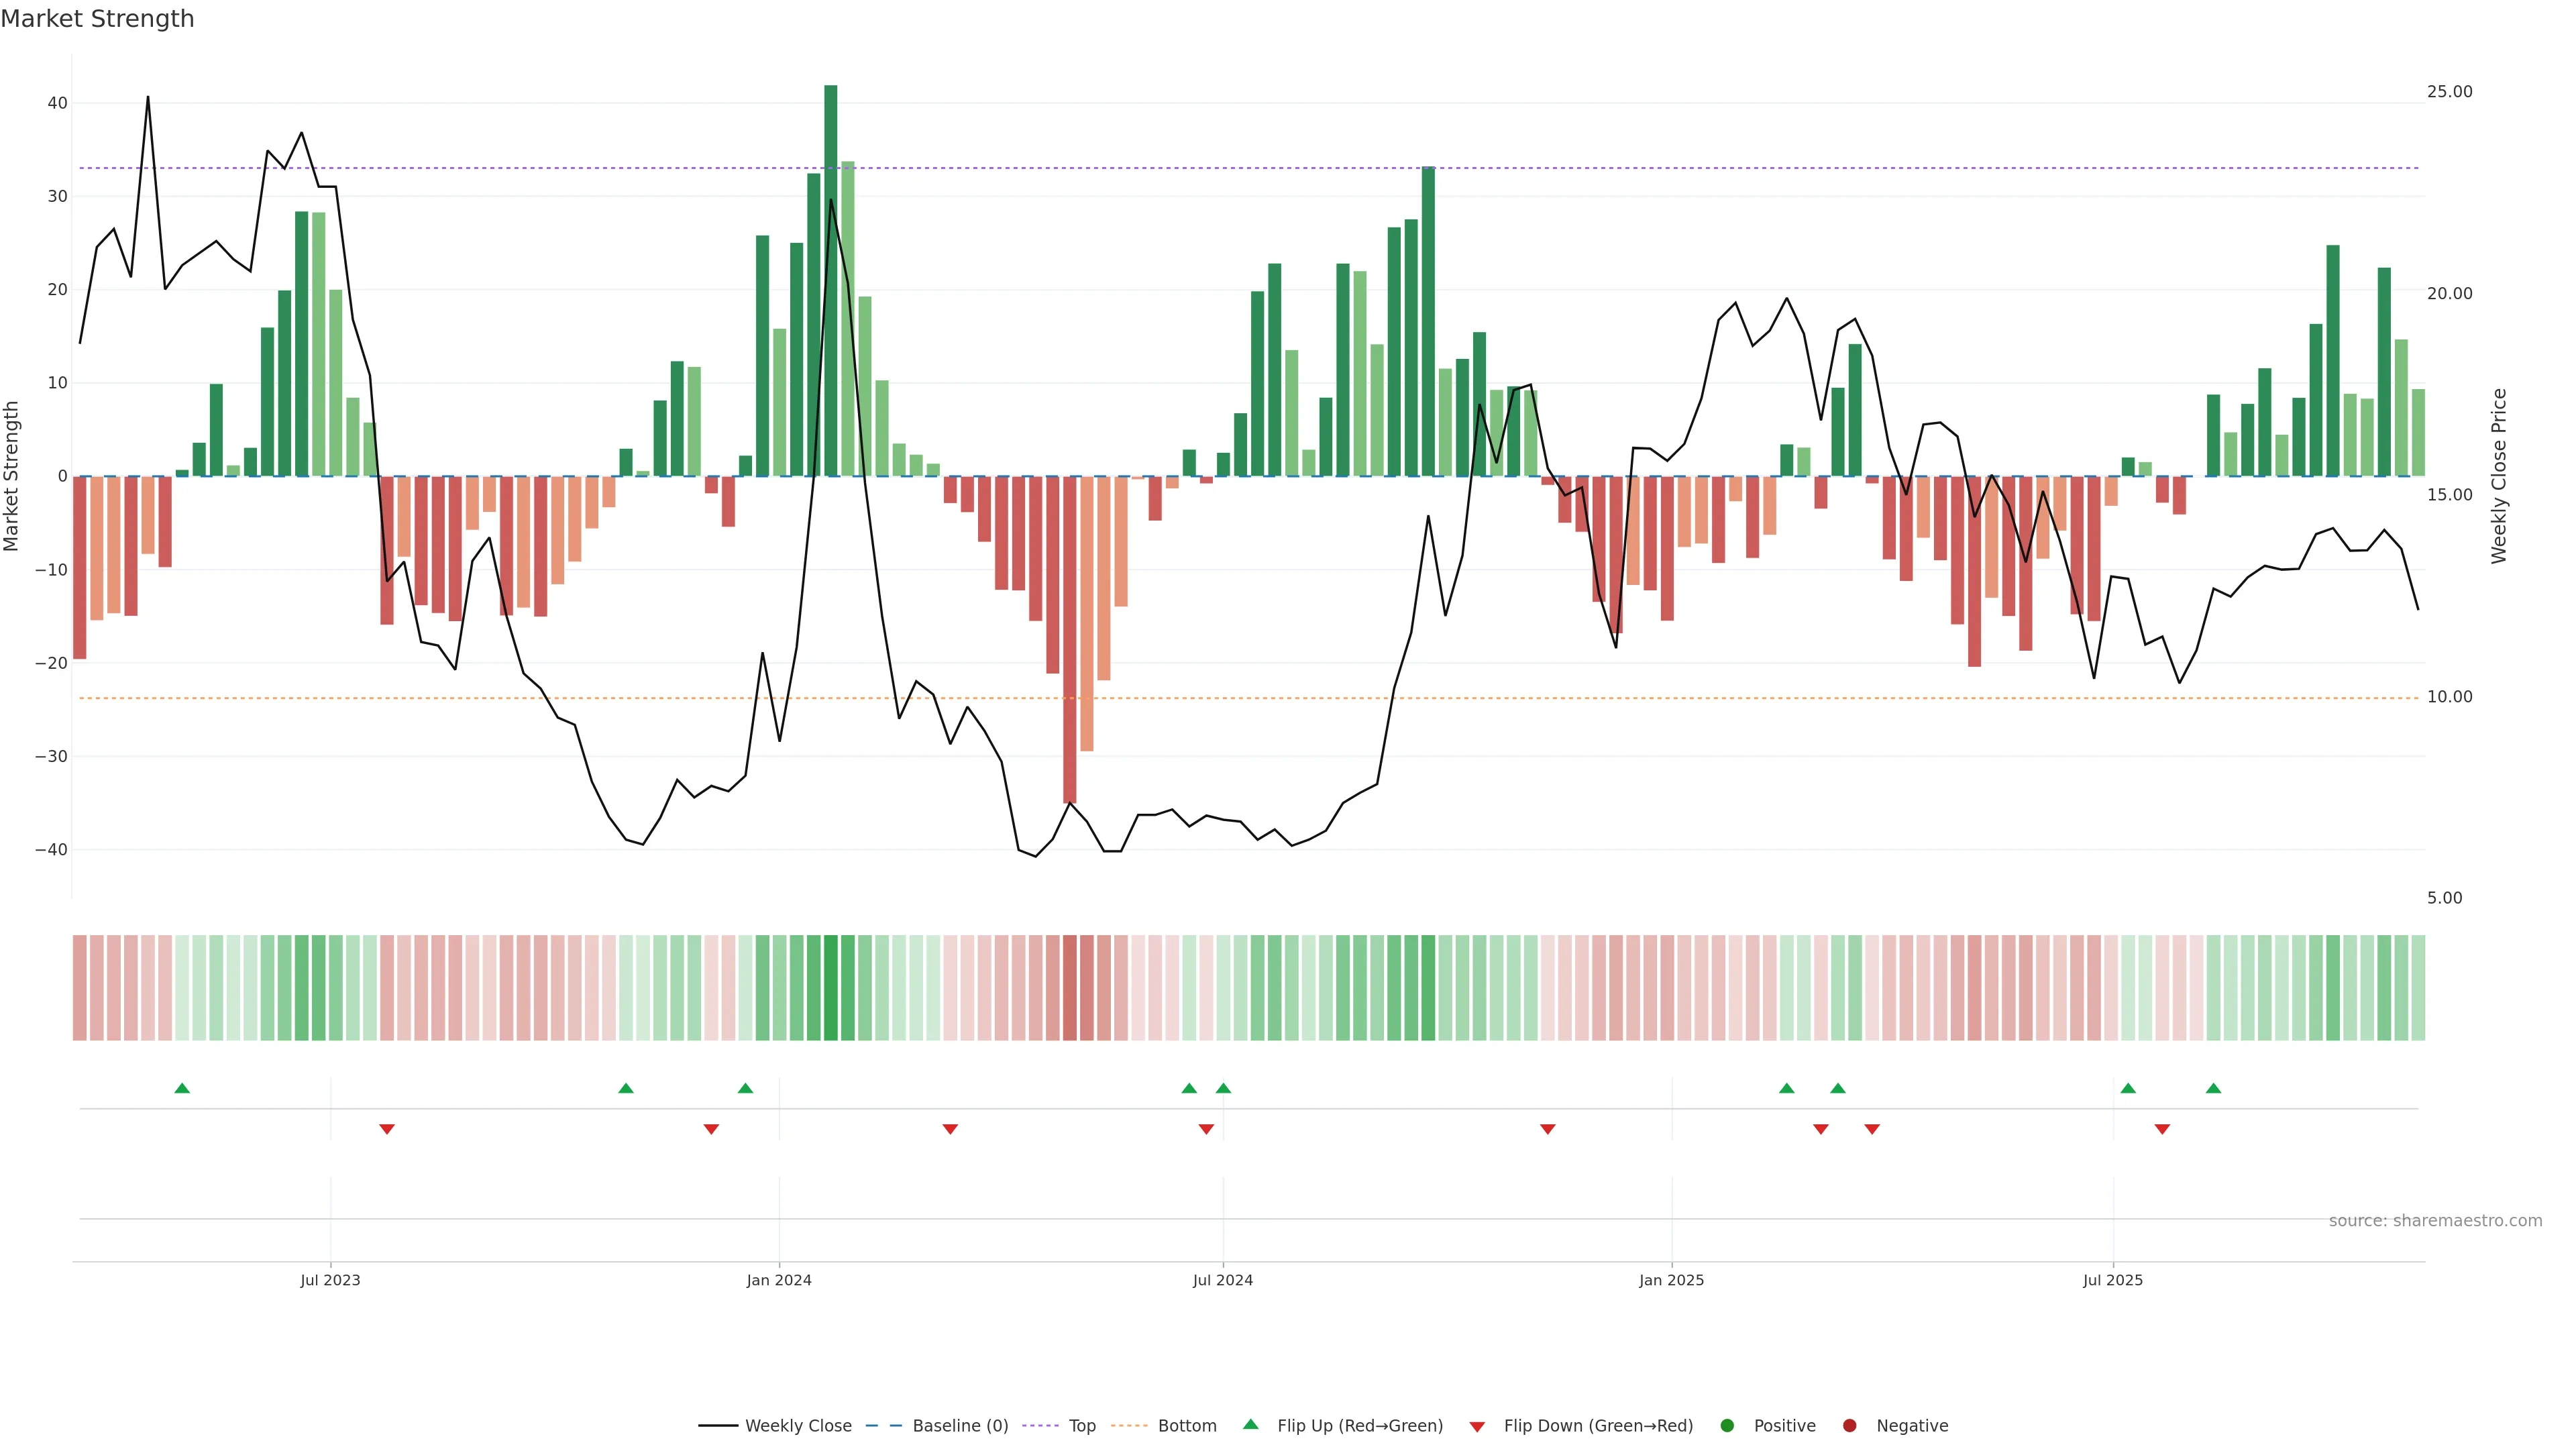This screenshot has height=1449, width=2576.
Task: Click Flip Up green triangle legend icon
Action: (x=1250, y=1424)
